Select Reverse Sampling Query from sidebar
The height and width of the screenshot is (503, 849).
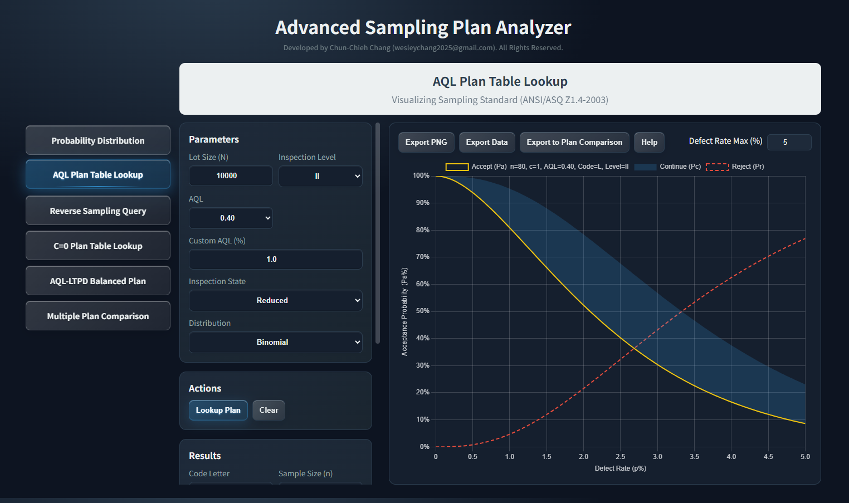tap(97, 211)
